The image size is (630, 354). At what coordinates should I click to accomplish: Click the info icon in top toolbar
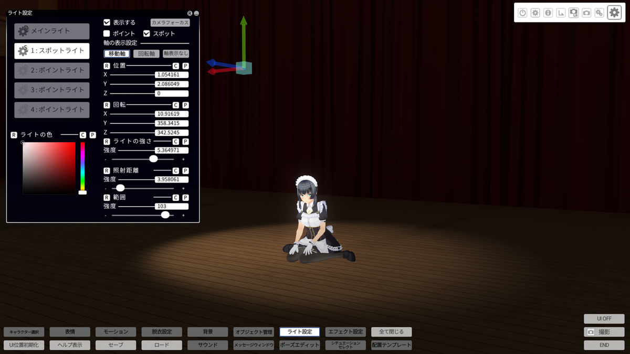548,13
